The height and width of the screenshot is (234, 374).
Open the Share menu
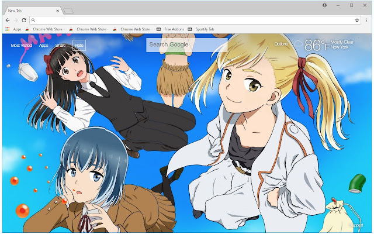[x=60, y=46]
